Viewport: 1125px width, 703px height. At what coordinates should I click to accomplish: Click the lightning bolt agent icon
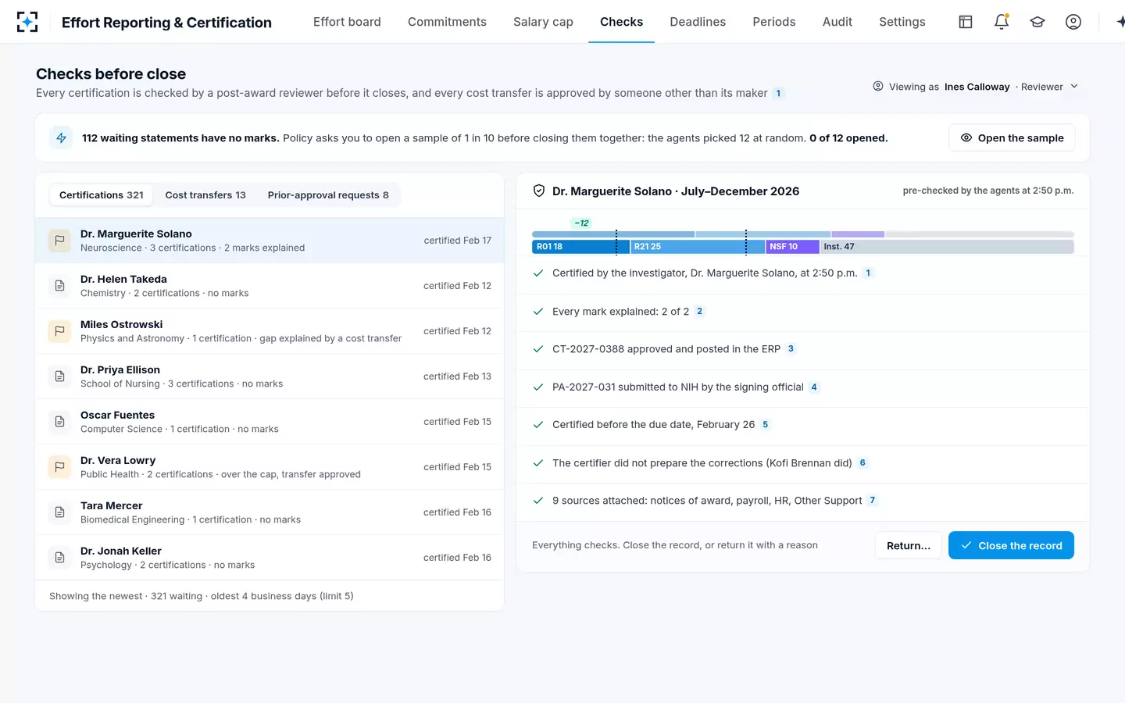point(61,137)
